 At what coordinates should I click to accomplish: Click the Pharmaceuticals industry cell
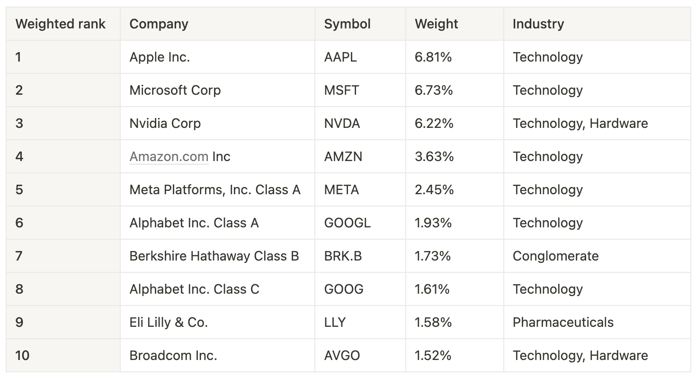tap(562, 323)
